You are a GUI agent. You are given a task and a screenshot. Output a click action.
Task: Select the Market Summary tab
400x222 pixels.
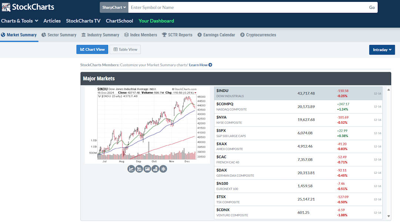click(x=19, y=35)
